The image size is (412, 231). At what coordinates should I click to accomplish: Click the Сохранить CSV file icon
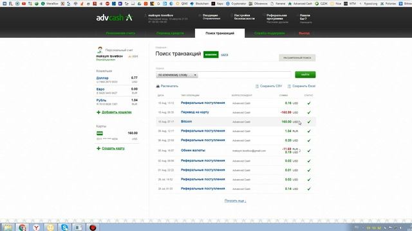(257, 86)
